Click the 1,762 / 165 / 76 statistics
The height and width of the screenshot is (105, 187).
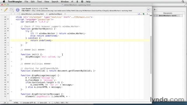coord(61,103)
